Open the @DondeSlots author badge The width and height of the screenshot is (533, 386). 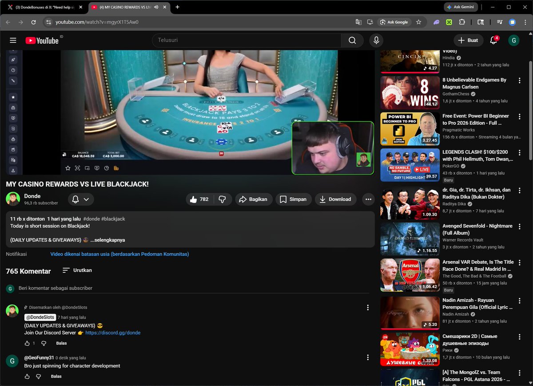point(40,317)
